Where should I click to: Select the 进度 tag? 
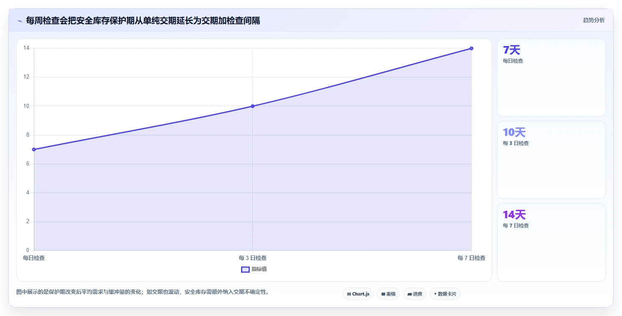coord(414,294)
